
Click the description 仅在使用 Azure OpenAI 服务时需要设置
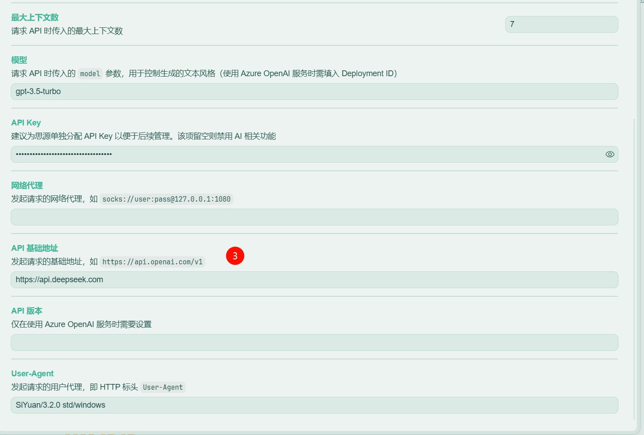coord(81,324)
